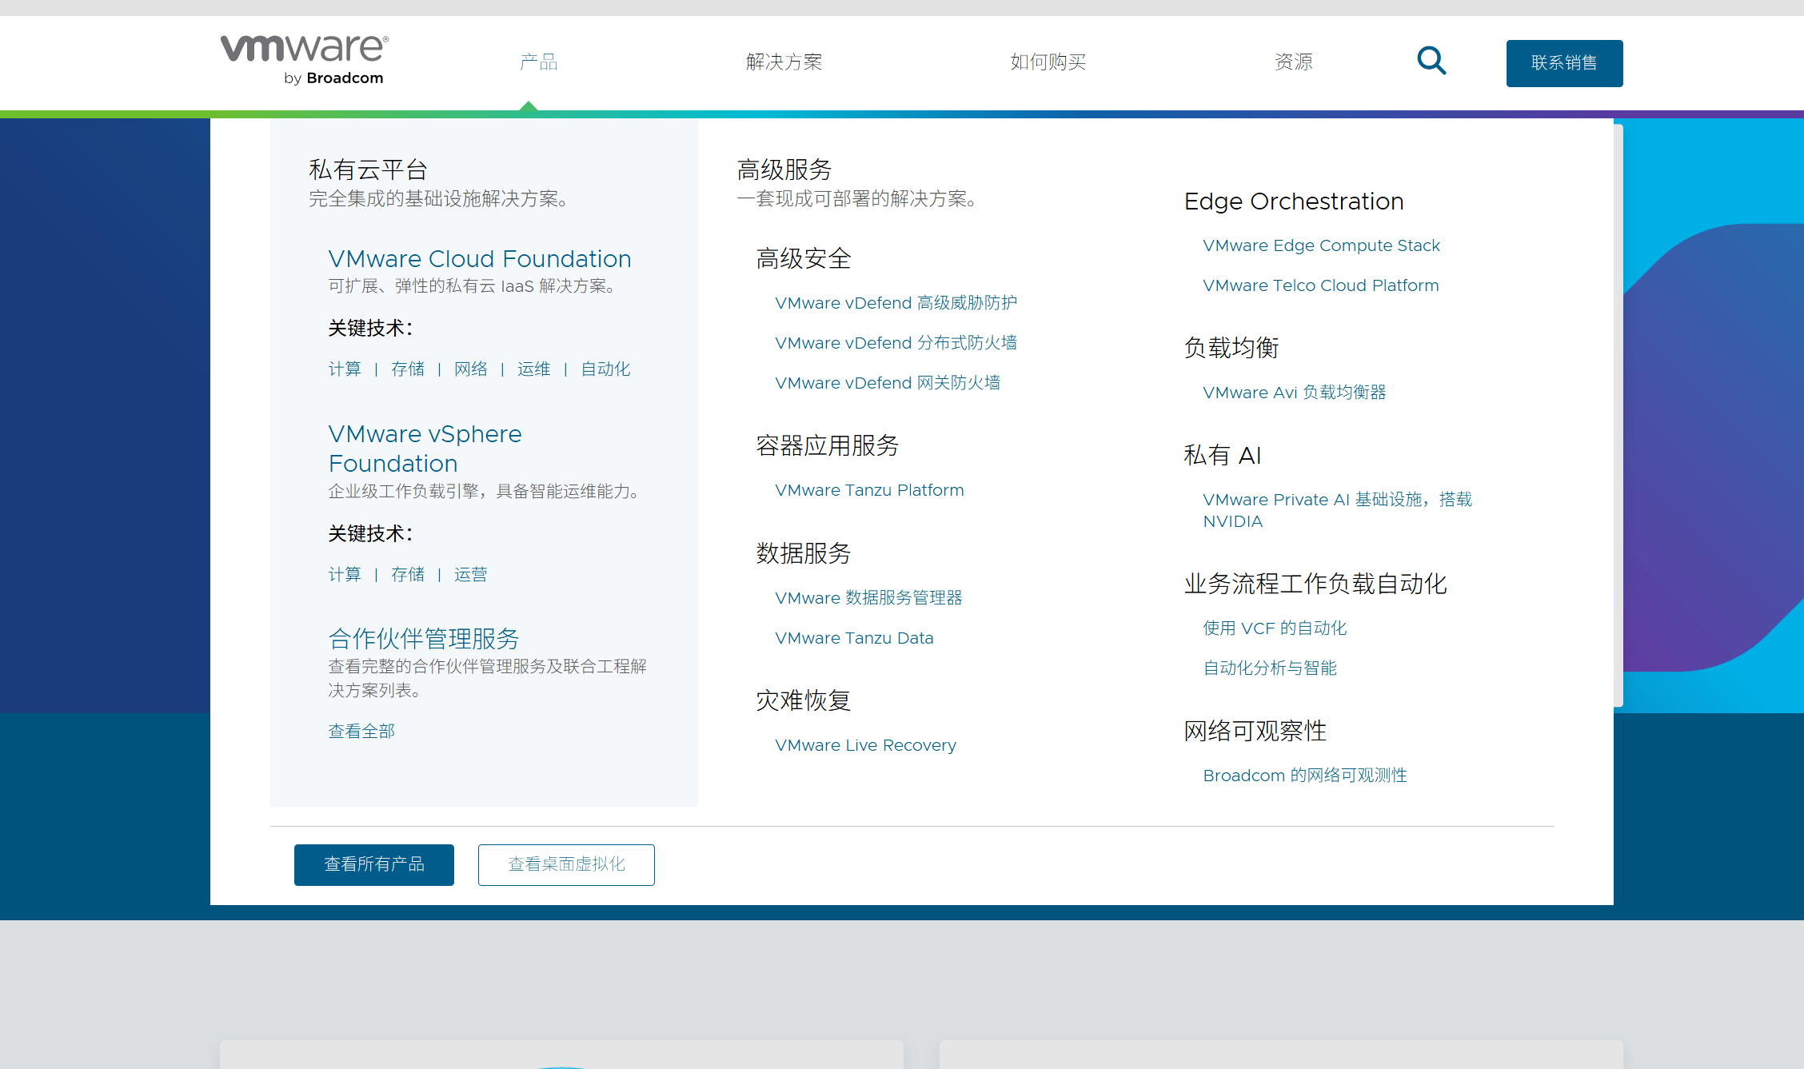This screenshot has height=1069, width=1804.
Task: Select 自动化 under Cloud Foundation key technologies
Action: click(x=605, y=369)
